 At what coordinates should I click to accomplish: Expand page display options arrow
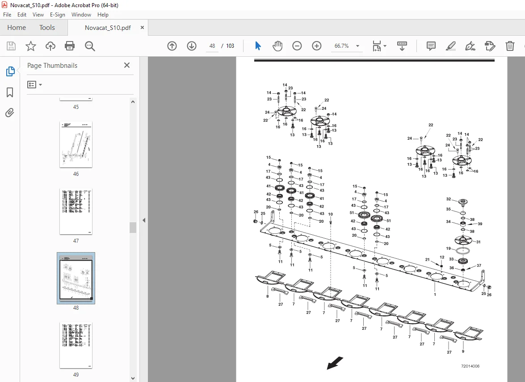(x=385, y=46)
